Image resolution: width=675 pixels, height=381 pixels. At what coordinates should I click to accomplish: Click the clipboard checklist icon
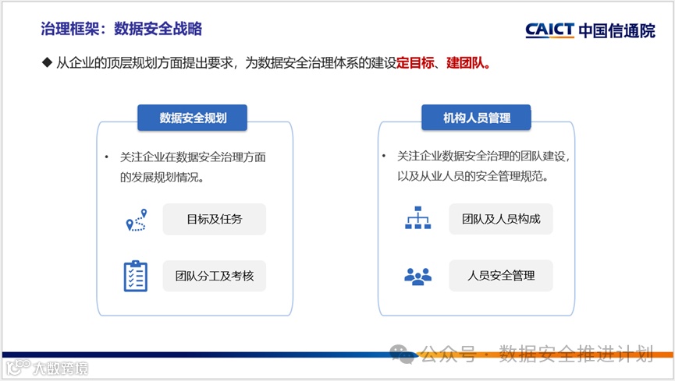(136, 276)
